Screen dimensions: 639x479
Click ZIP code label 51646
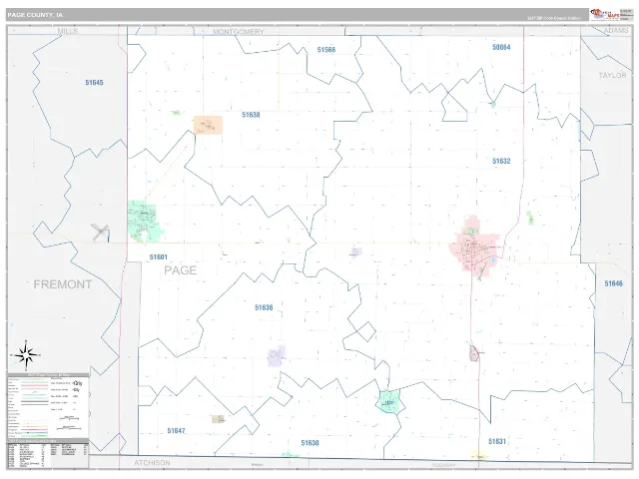613,283
